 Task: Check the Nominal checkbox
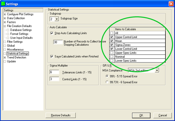coord(112,57)
